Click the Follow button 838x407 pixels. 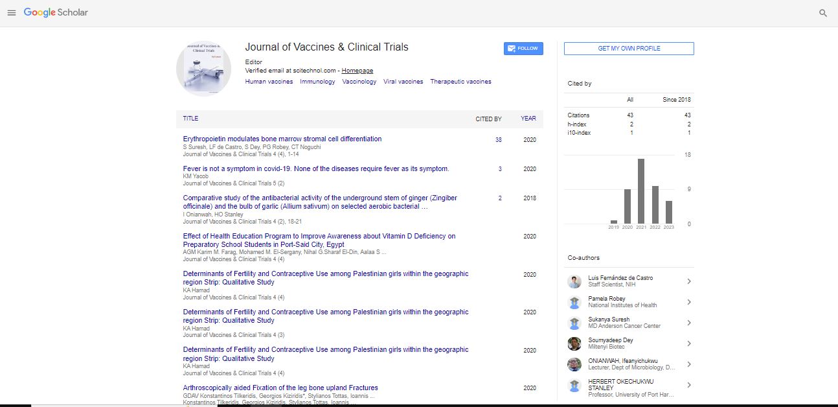[x=523, y=49]
